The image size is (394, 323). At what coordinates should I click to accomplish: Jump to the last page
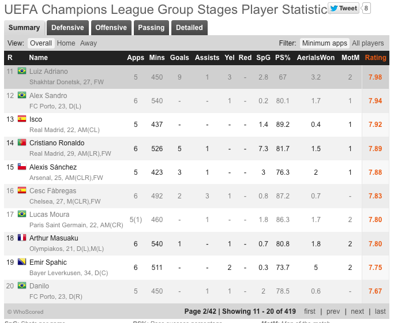point(380,311)
